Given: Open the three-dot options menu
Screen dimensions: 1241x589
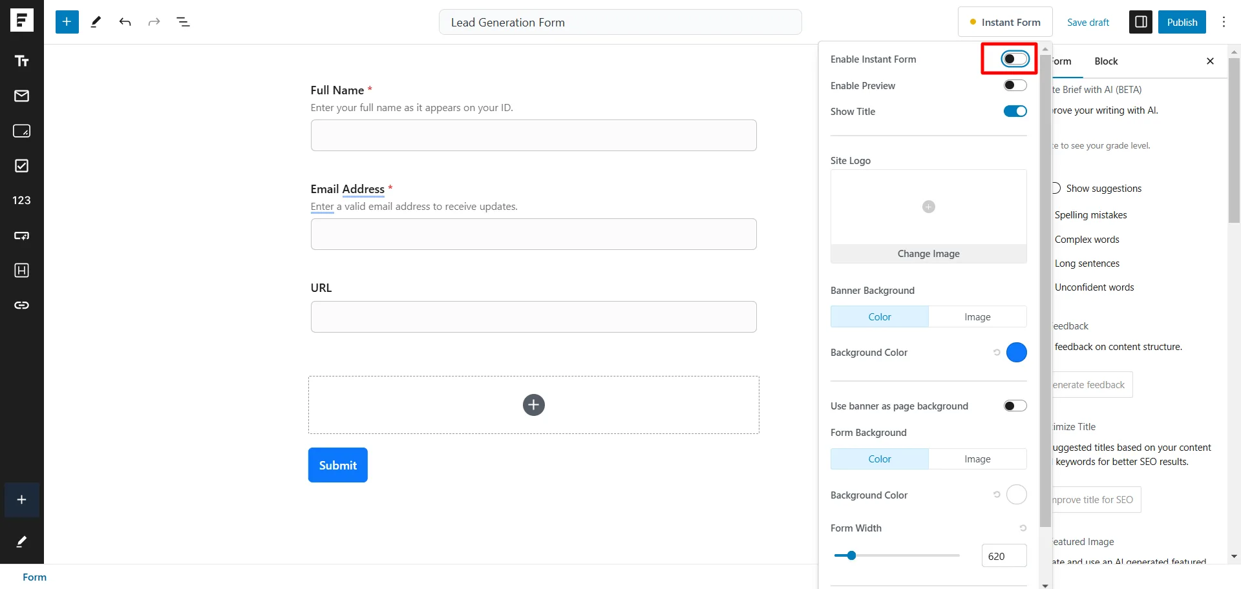Looking at the screenshot, I should tap(1223, 21).
